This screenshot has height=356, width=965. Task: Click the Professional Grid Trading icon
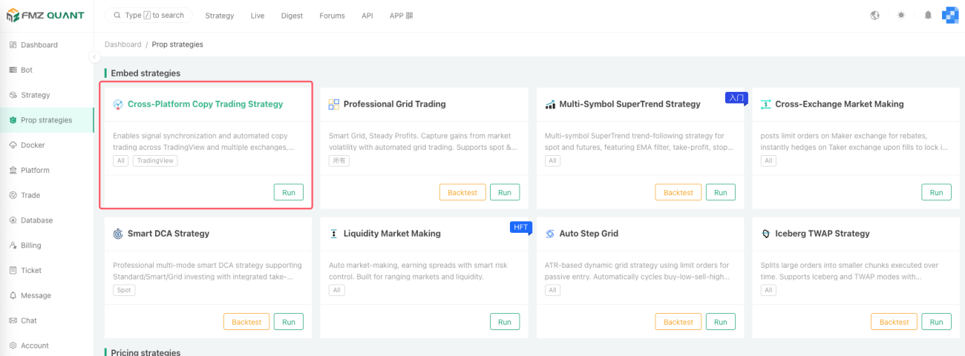(x=334, y=105)
